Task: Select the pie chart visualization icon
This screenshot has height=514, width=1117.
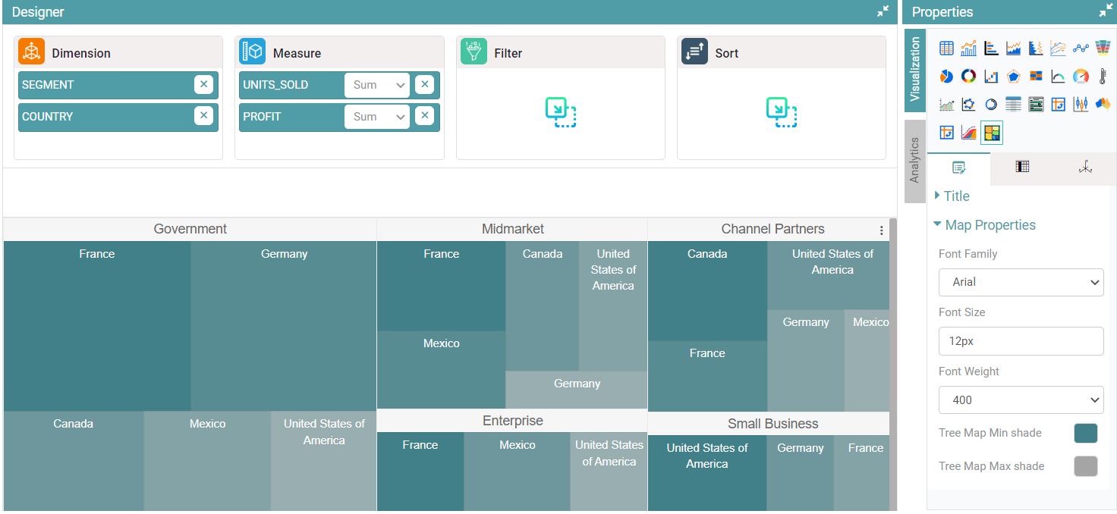Action: (946, 77)
